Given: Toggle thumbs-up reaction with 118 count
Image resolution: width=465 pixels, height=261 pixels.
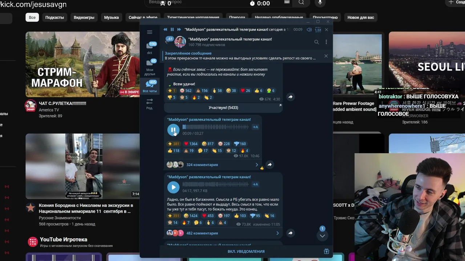Looking at the screenshot, I should [x=174, y=150].
